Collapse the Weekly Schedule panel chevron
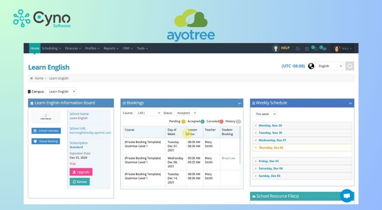 pos(350,103)
